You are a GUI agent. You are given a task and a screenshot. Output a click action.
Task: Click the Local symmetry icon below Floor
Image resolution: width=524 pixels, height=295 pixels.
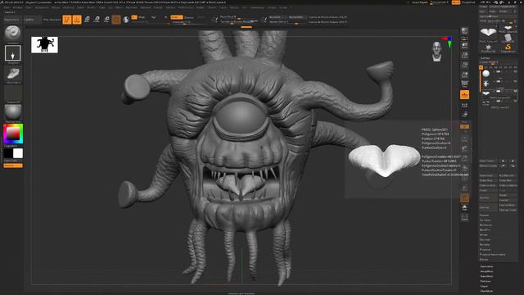[464, 105]
